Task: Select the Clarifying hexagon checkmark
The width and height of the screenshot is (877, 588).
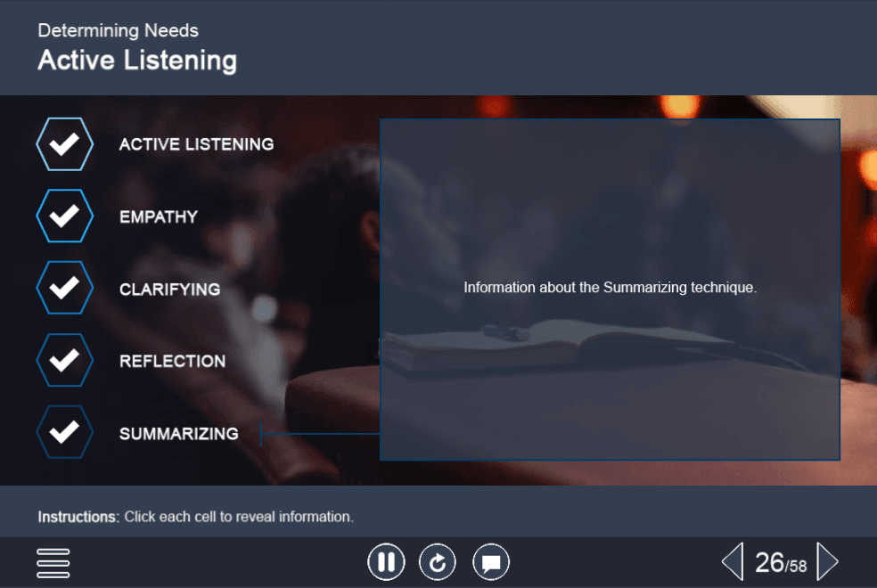Action: [65, 288]
